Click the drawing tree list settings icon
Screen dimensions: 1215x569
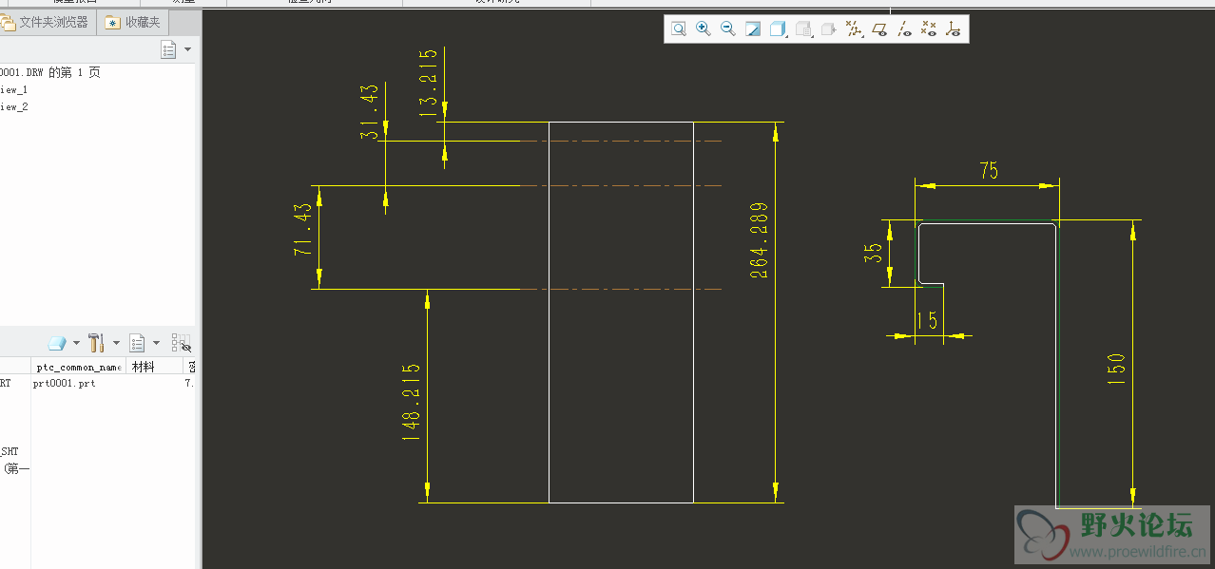coord(169,49)
